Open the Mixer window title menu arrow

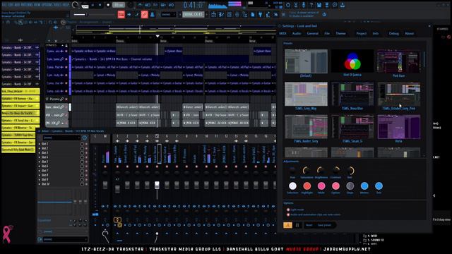40,131
